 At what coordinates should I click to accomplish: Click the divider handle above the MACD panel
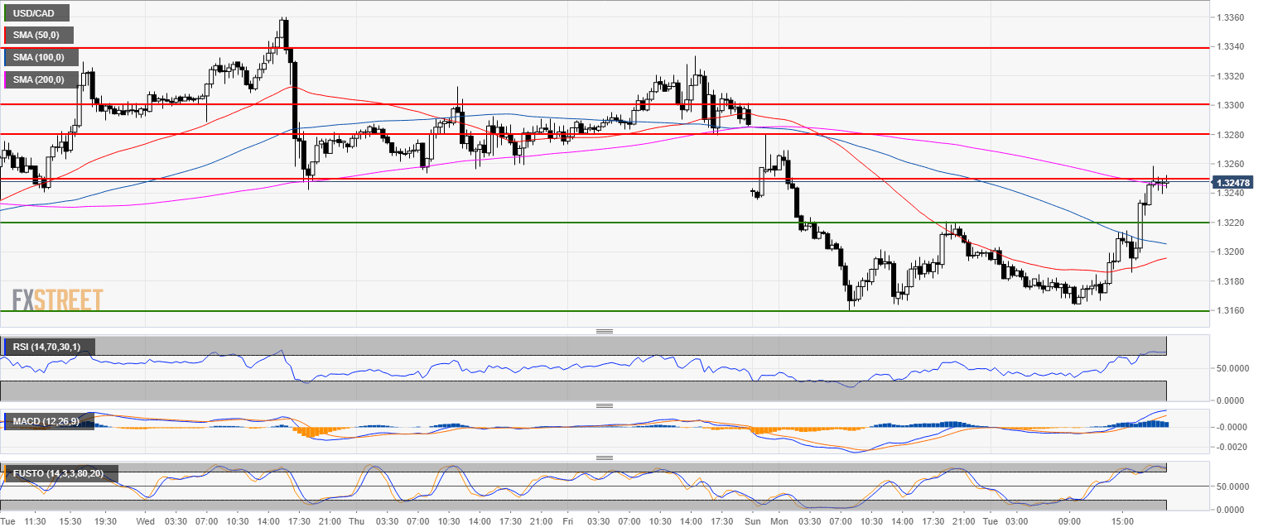[x=605, y=406]
